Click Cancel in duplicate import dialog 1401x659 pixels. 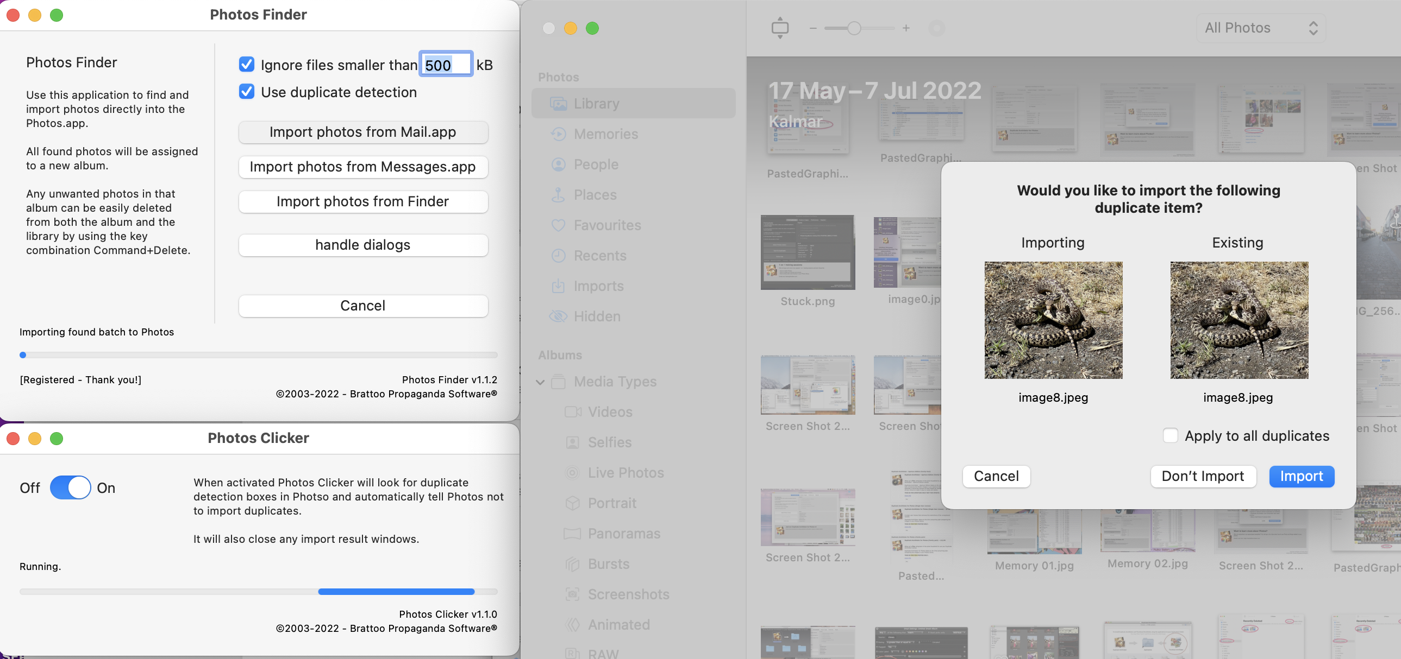click(996, 477)
